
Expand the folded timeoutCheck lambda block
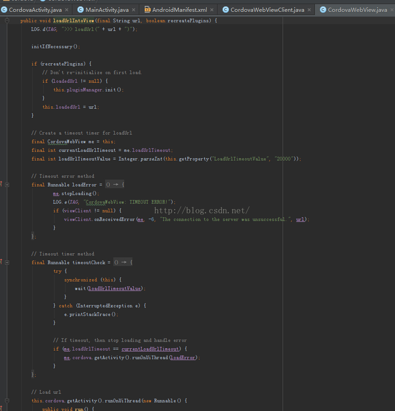pos(7,262)
